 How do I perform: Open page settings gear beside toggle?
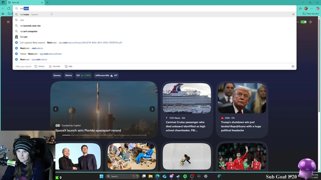click(310, 22)
